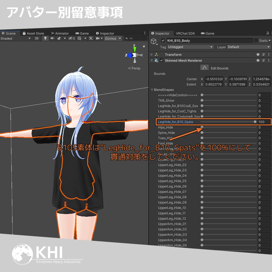Open scene visibility options via crossed-eye icon
The width and height of the screenshot is (272, 272).
[71, 39]
